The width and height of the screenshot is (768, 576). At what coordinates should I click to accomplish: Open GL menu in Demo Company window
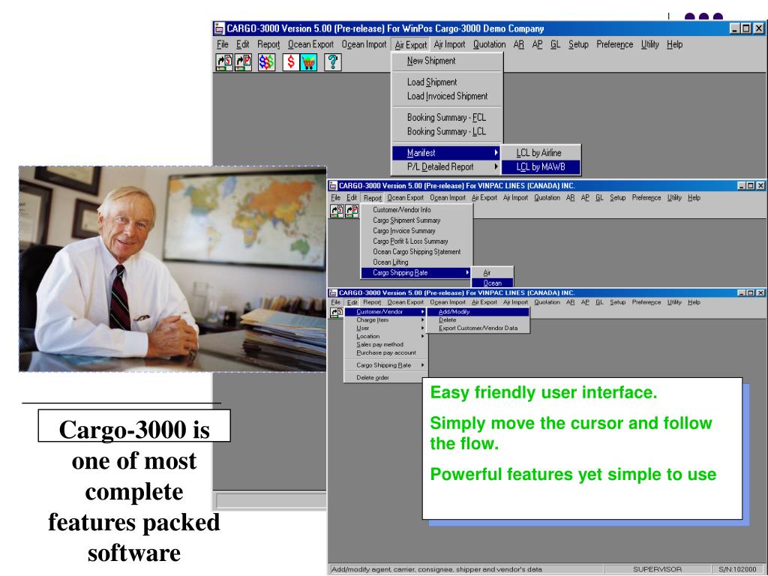pos(555,44)
